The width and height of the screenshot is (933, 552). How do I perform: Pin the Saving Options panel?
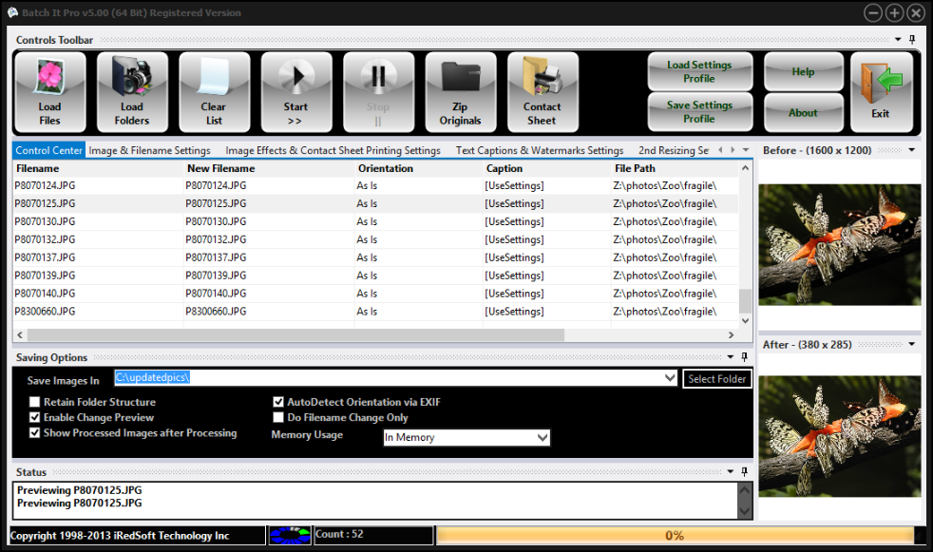coord(744,357)
